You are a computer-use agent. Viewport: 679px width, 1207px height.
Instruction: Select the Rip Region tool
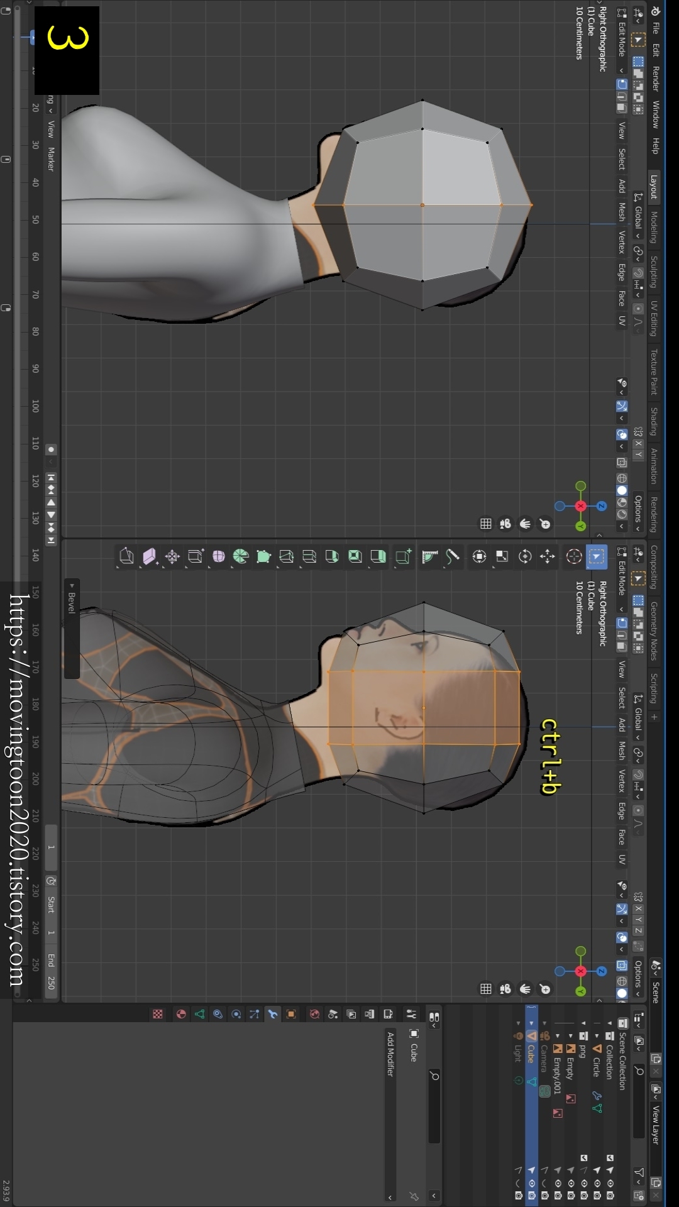(126, 556)
